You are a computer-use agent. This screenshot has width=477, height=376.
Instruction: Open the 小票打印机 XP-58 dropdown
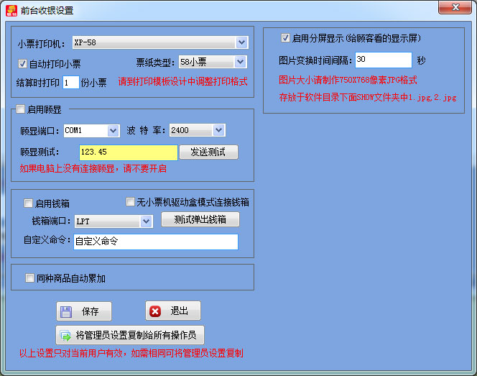pyautogui.click(x=241, y=43)
